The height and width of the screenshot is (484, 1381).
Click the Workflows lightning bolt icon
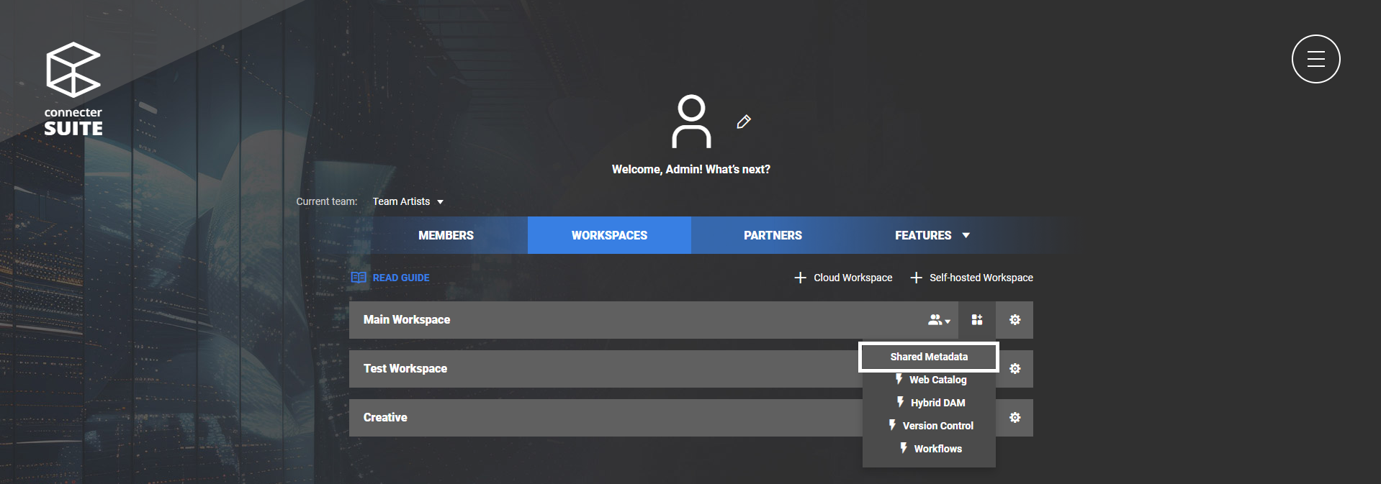point(904,447)
